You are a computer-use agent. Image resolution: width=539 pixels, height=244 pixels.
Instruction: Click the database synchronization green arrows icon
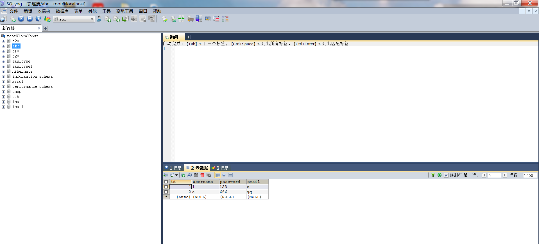pyautogui.click(x=182, y=19)
